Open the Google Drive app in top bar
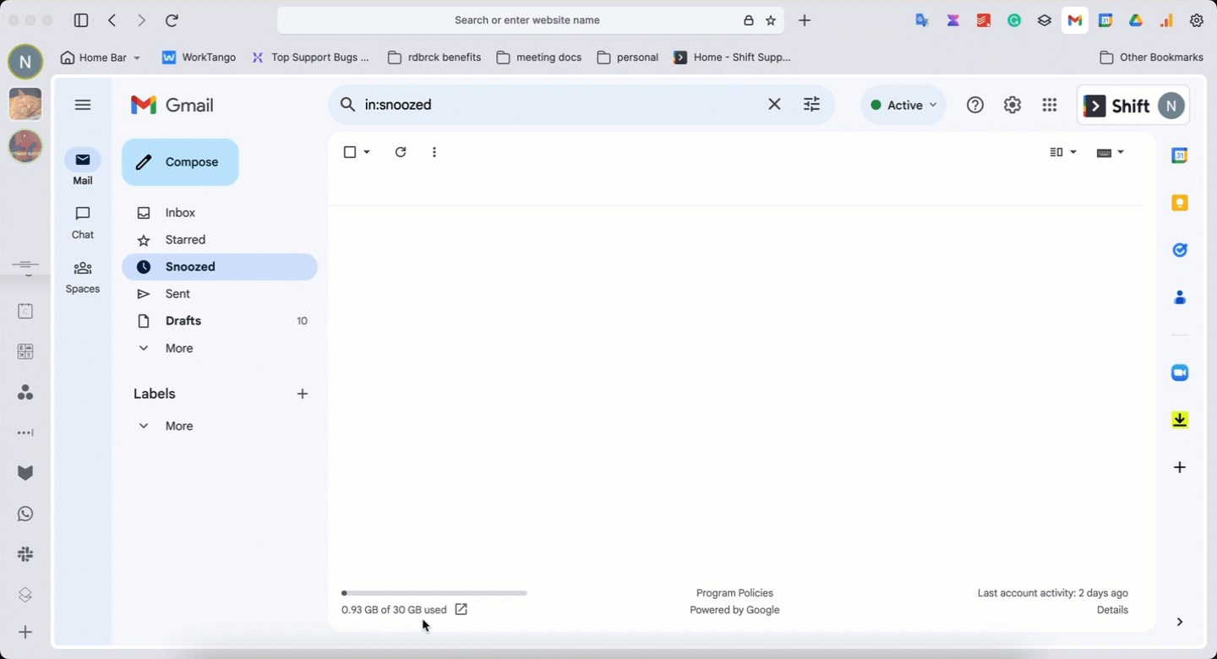The height and width of the screenshot is (659, 1217). pyautogui.click(x=1136, y=20)
